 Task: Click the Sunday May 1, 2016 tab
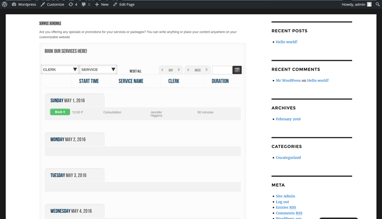click(x=75, y=100)
